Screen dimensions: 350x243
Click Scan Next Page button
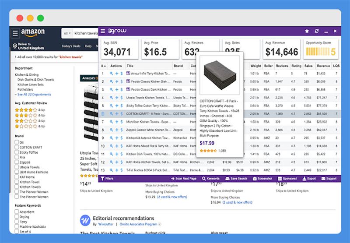tap(183, 179)
